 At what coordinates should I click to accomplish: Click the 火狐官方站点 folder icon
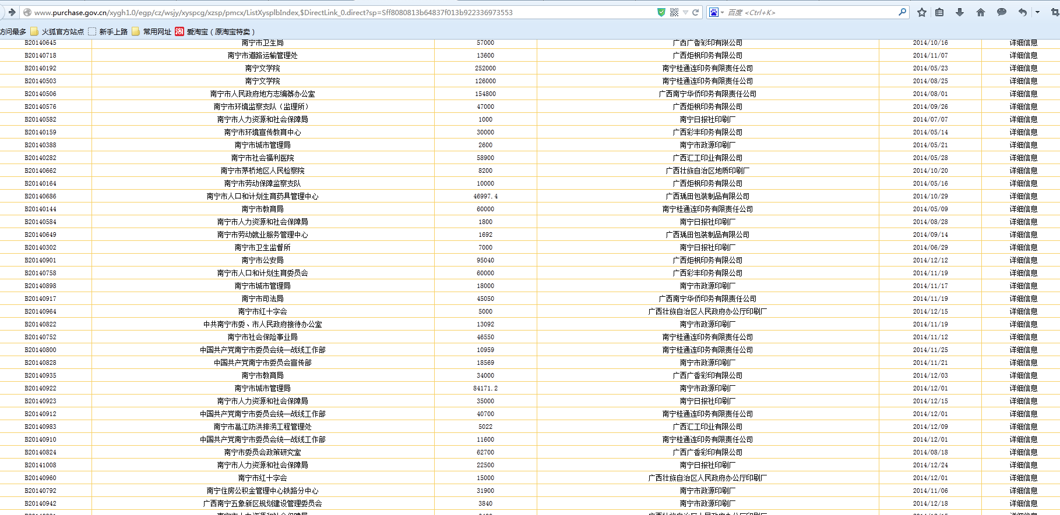34,31
